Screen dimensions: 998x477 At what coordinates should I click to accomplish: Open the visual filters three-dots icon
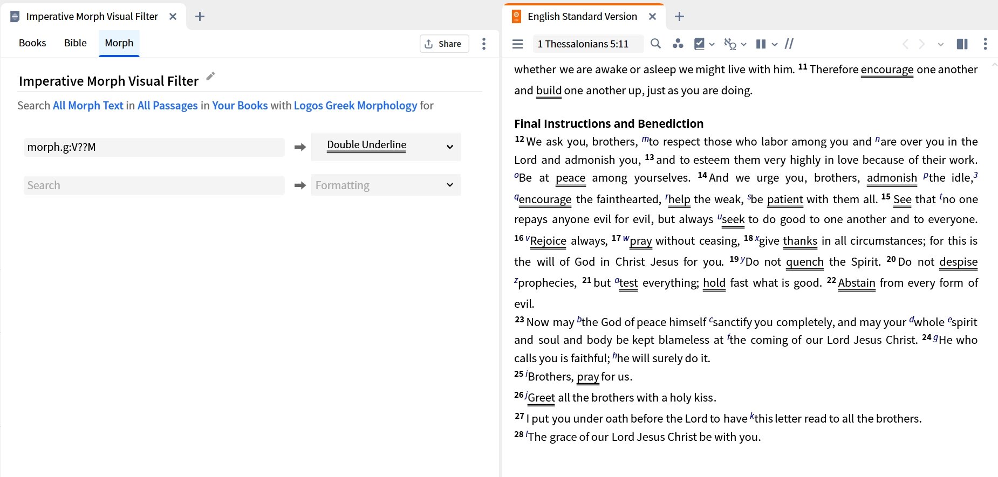(x=678, y=44)
